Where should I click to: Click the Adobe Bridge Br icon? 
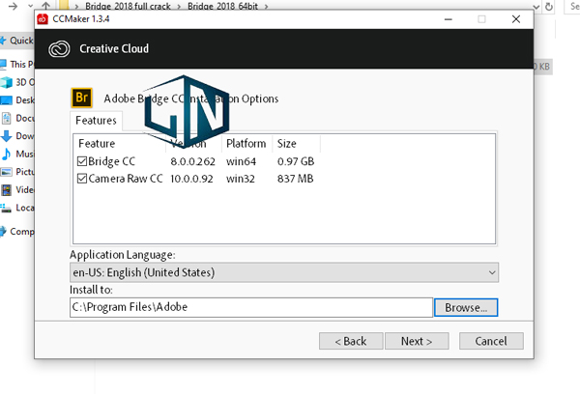pos(81,98)
